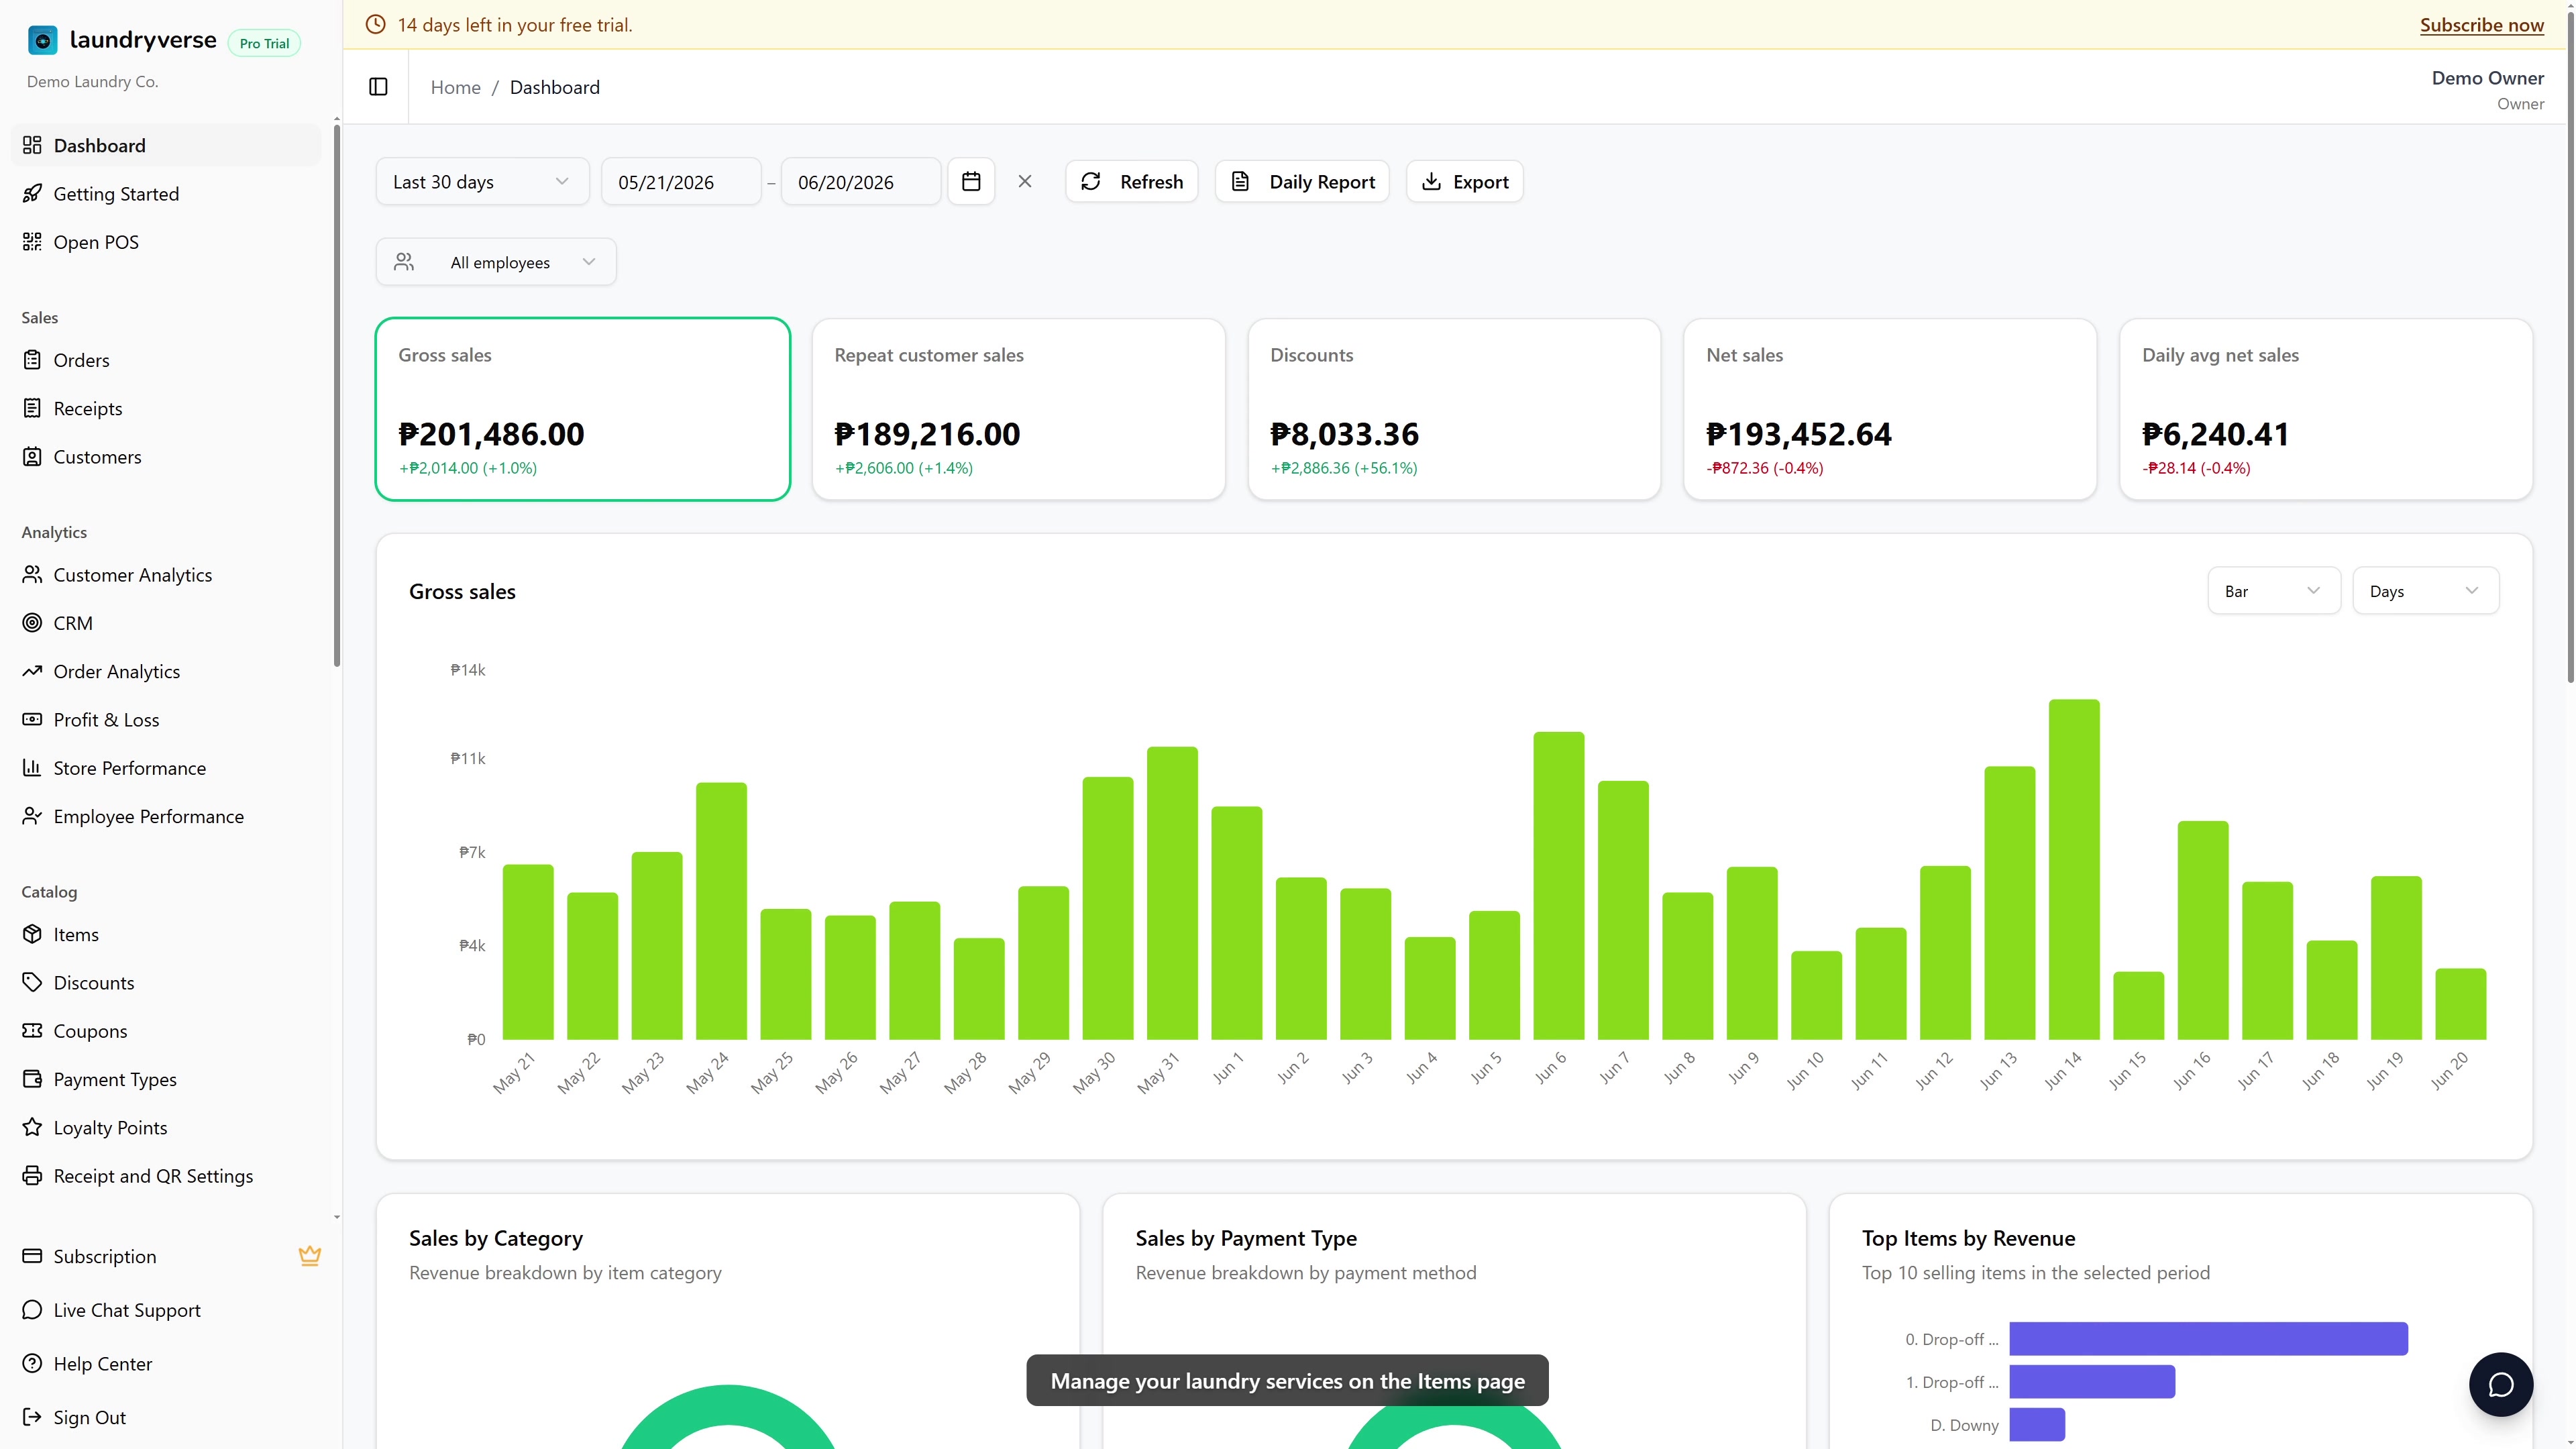Open the Days grouping dropdown

(x=2425, y=591)
